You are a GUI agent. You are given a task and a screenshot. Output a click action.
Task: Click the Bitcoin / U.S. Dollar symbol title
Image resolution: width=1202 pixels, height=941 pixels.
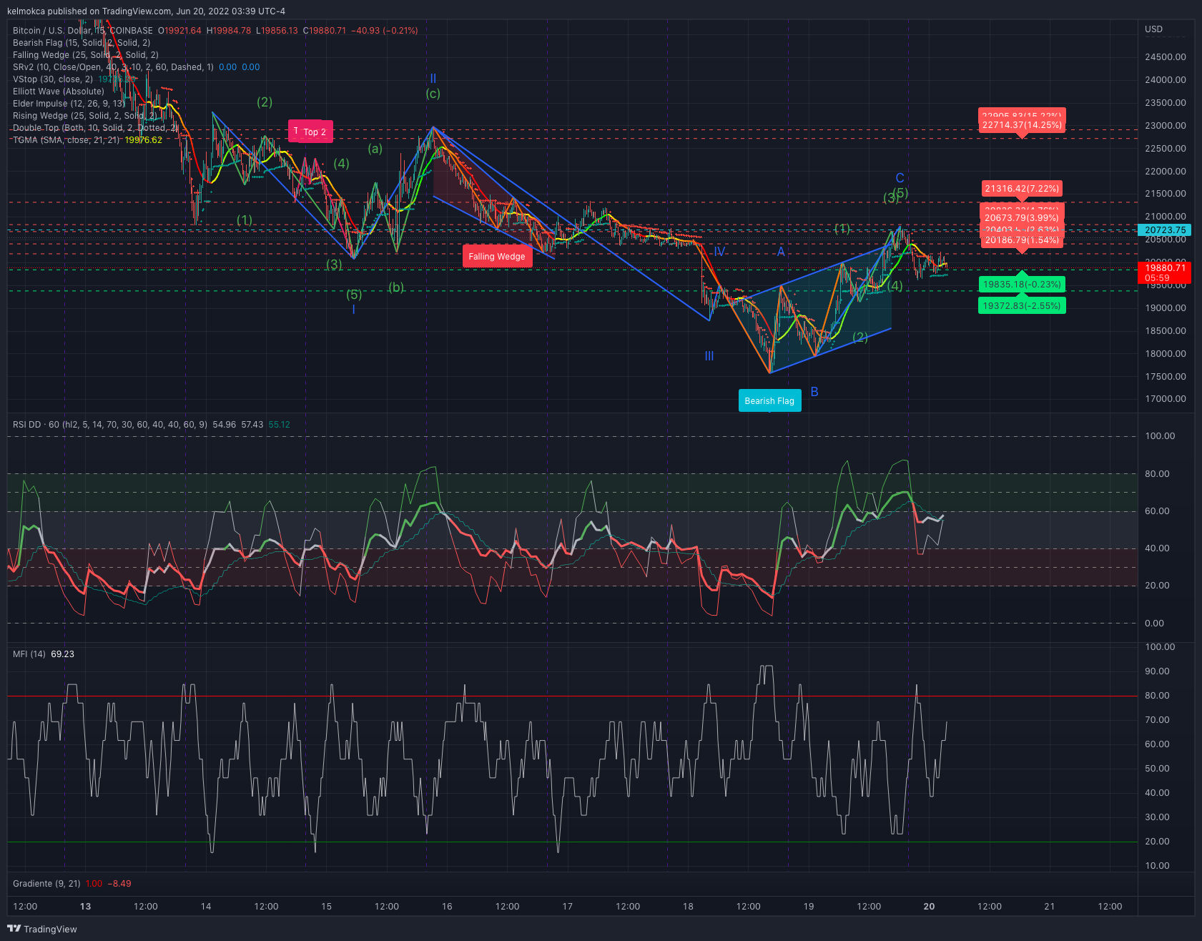point(52,31)
